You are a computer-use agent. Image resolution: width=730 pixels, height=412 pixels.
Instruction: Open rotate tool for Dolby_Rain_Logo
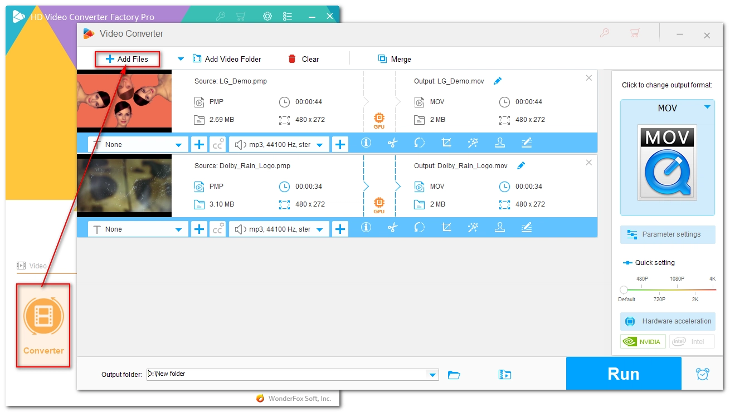420,228
